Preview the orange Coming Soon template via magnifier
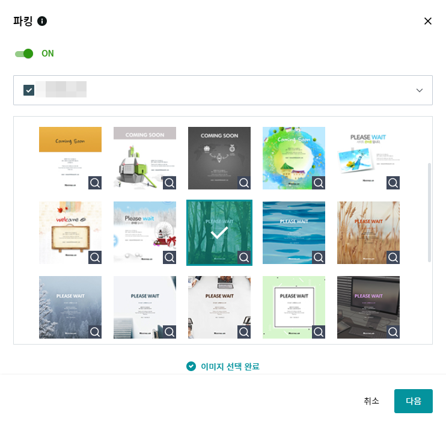 click(x=95, y=183)
